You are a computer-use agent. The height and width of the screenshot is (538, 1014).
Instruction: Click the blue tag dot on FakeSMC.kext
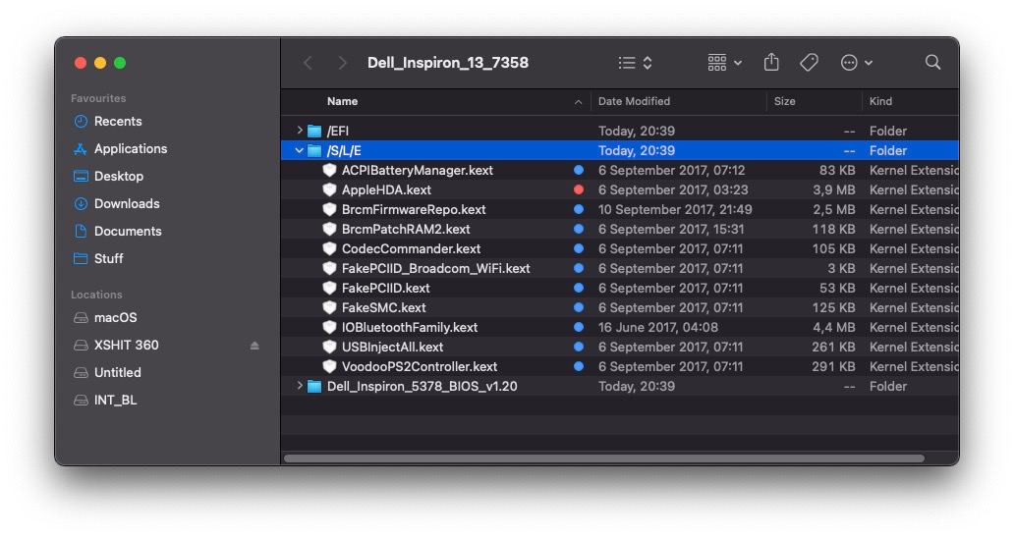pyautogui.click(x=579, y=307)
